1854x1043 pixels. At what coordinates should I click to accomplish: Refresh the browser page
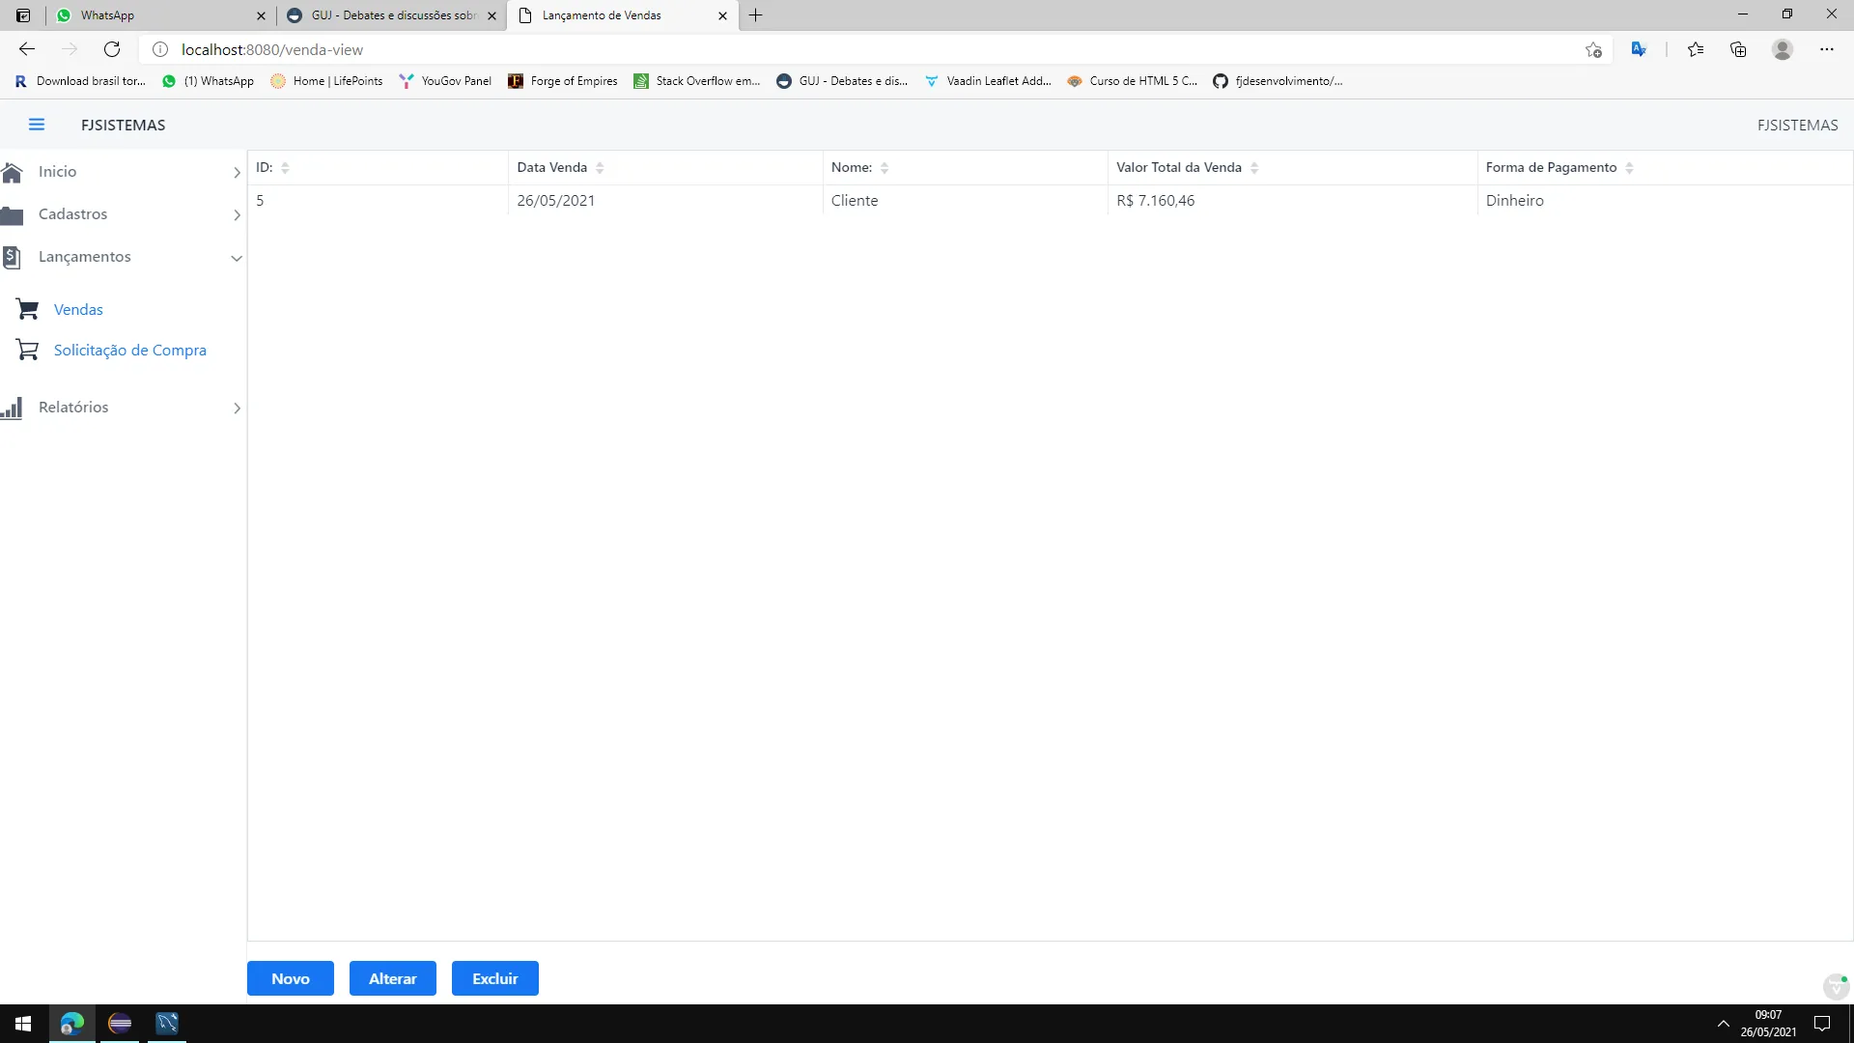(112, 49)
